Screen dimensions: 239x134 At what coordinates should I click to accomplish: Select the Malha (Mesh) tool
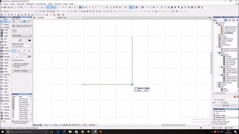[x=5, y=71]
